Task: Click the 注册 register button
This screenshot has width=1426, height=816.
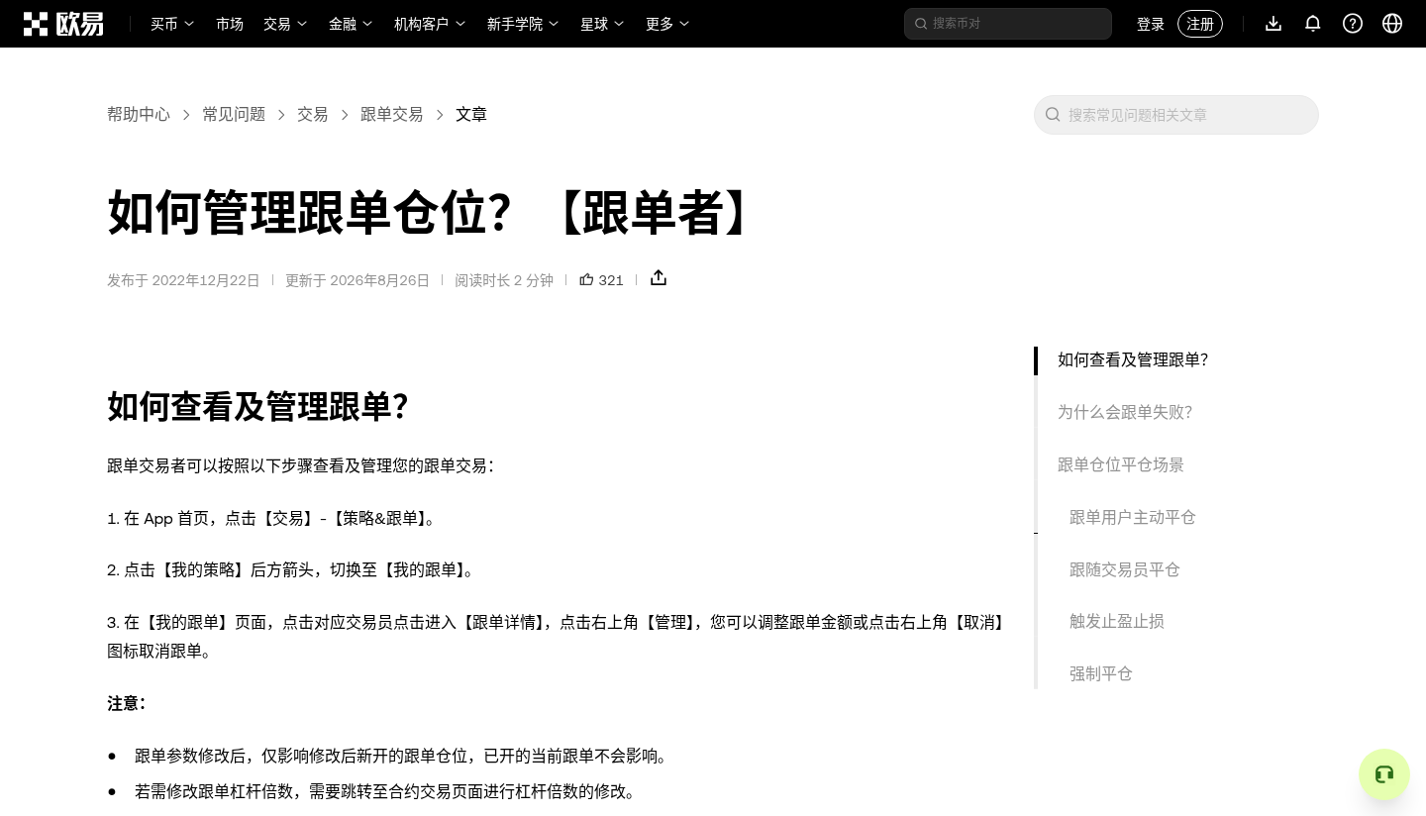Action: (x=1200, y=24)
